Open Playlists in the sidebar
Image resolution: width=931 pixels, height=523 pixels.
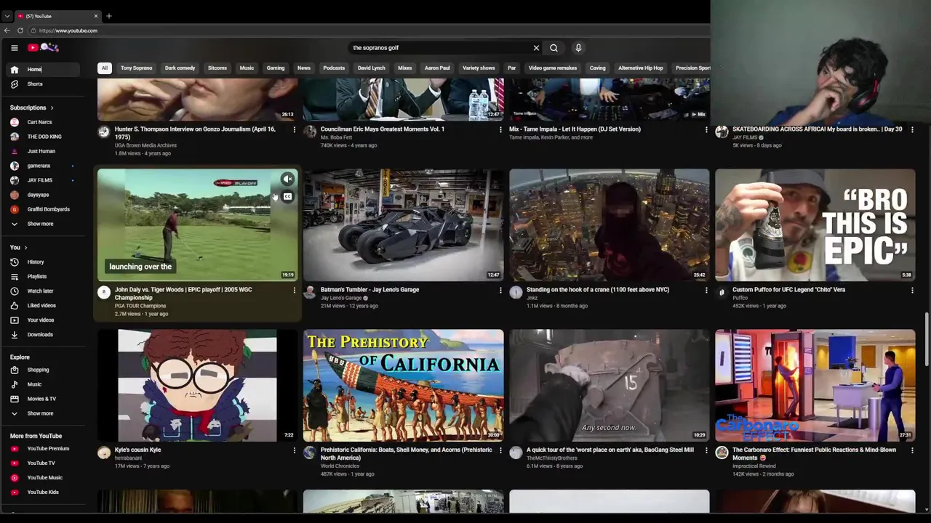44,277
